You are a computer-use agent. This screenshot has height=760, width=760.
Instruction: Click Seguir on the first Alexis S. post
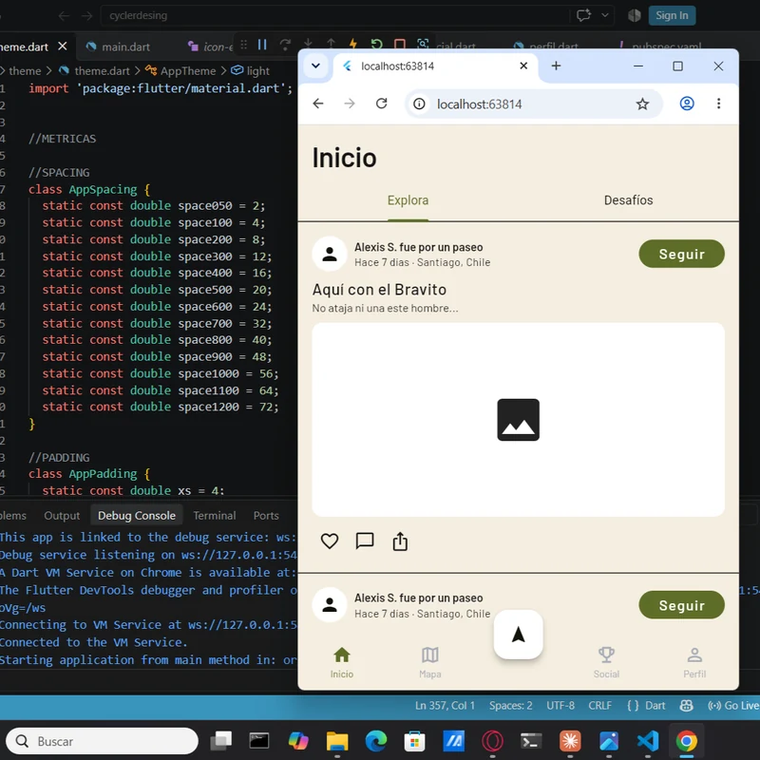point(681,254)
